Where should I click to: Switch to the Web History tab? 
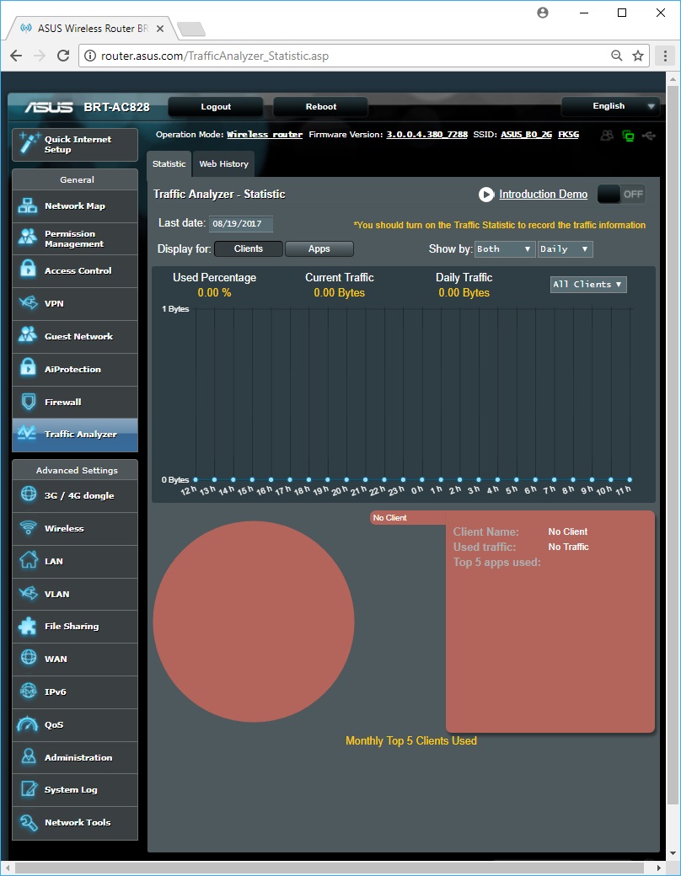[223, 164]
